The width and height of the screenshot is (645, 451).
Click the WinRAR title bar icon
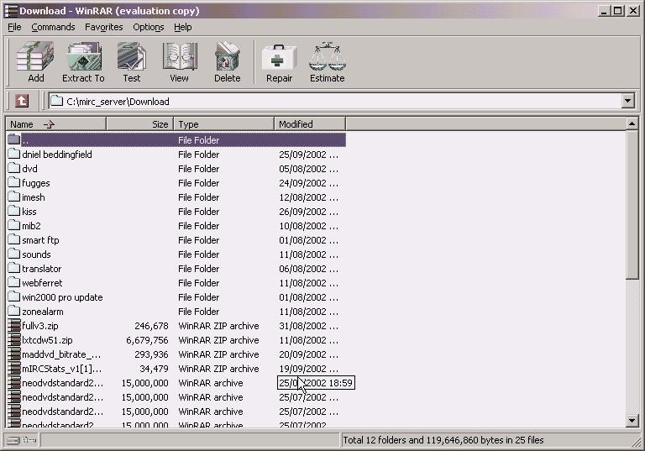point(11,11)
